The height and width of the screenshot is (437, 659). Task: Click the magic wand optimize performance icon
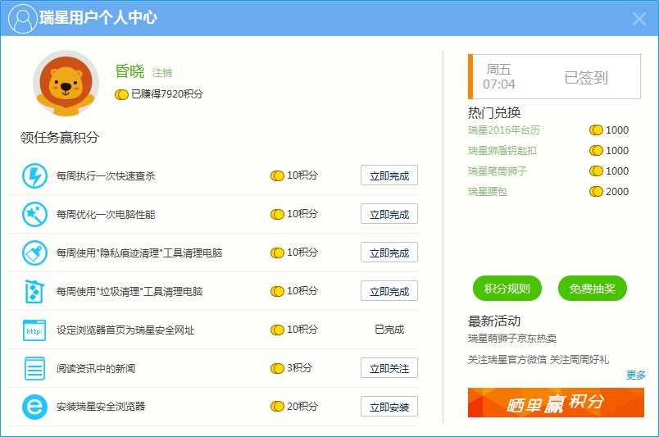click(x=34, y=215)
